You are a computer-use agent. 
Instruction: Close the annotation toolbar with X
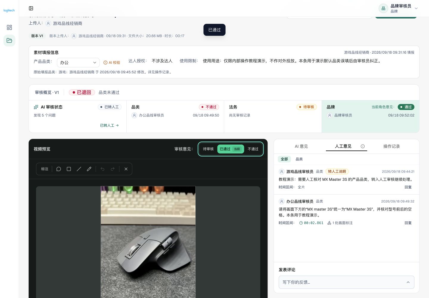126,169
